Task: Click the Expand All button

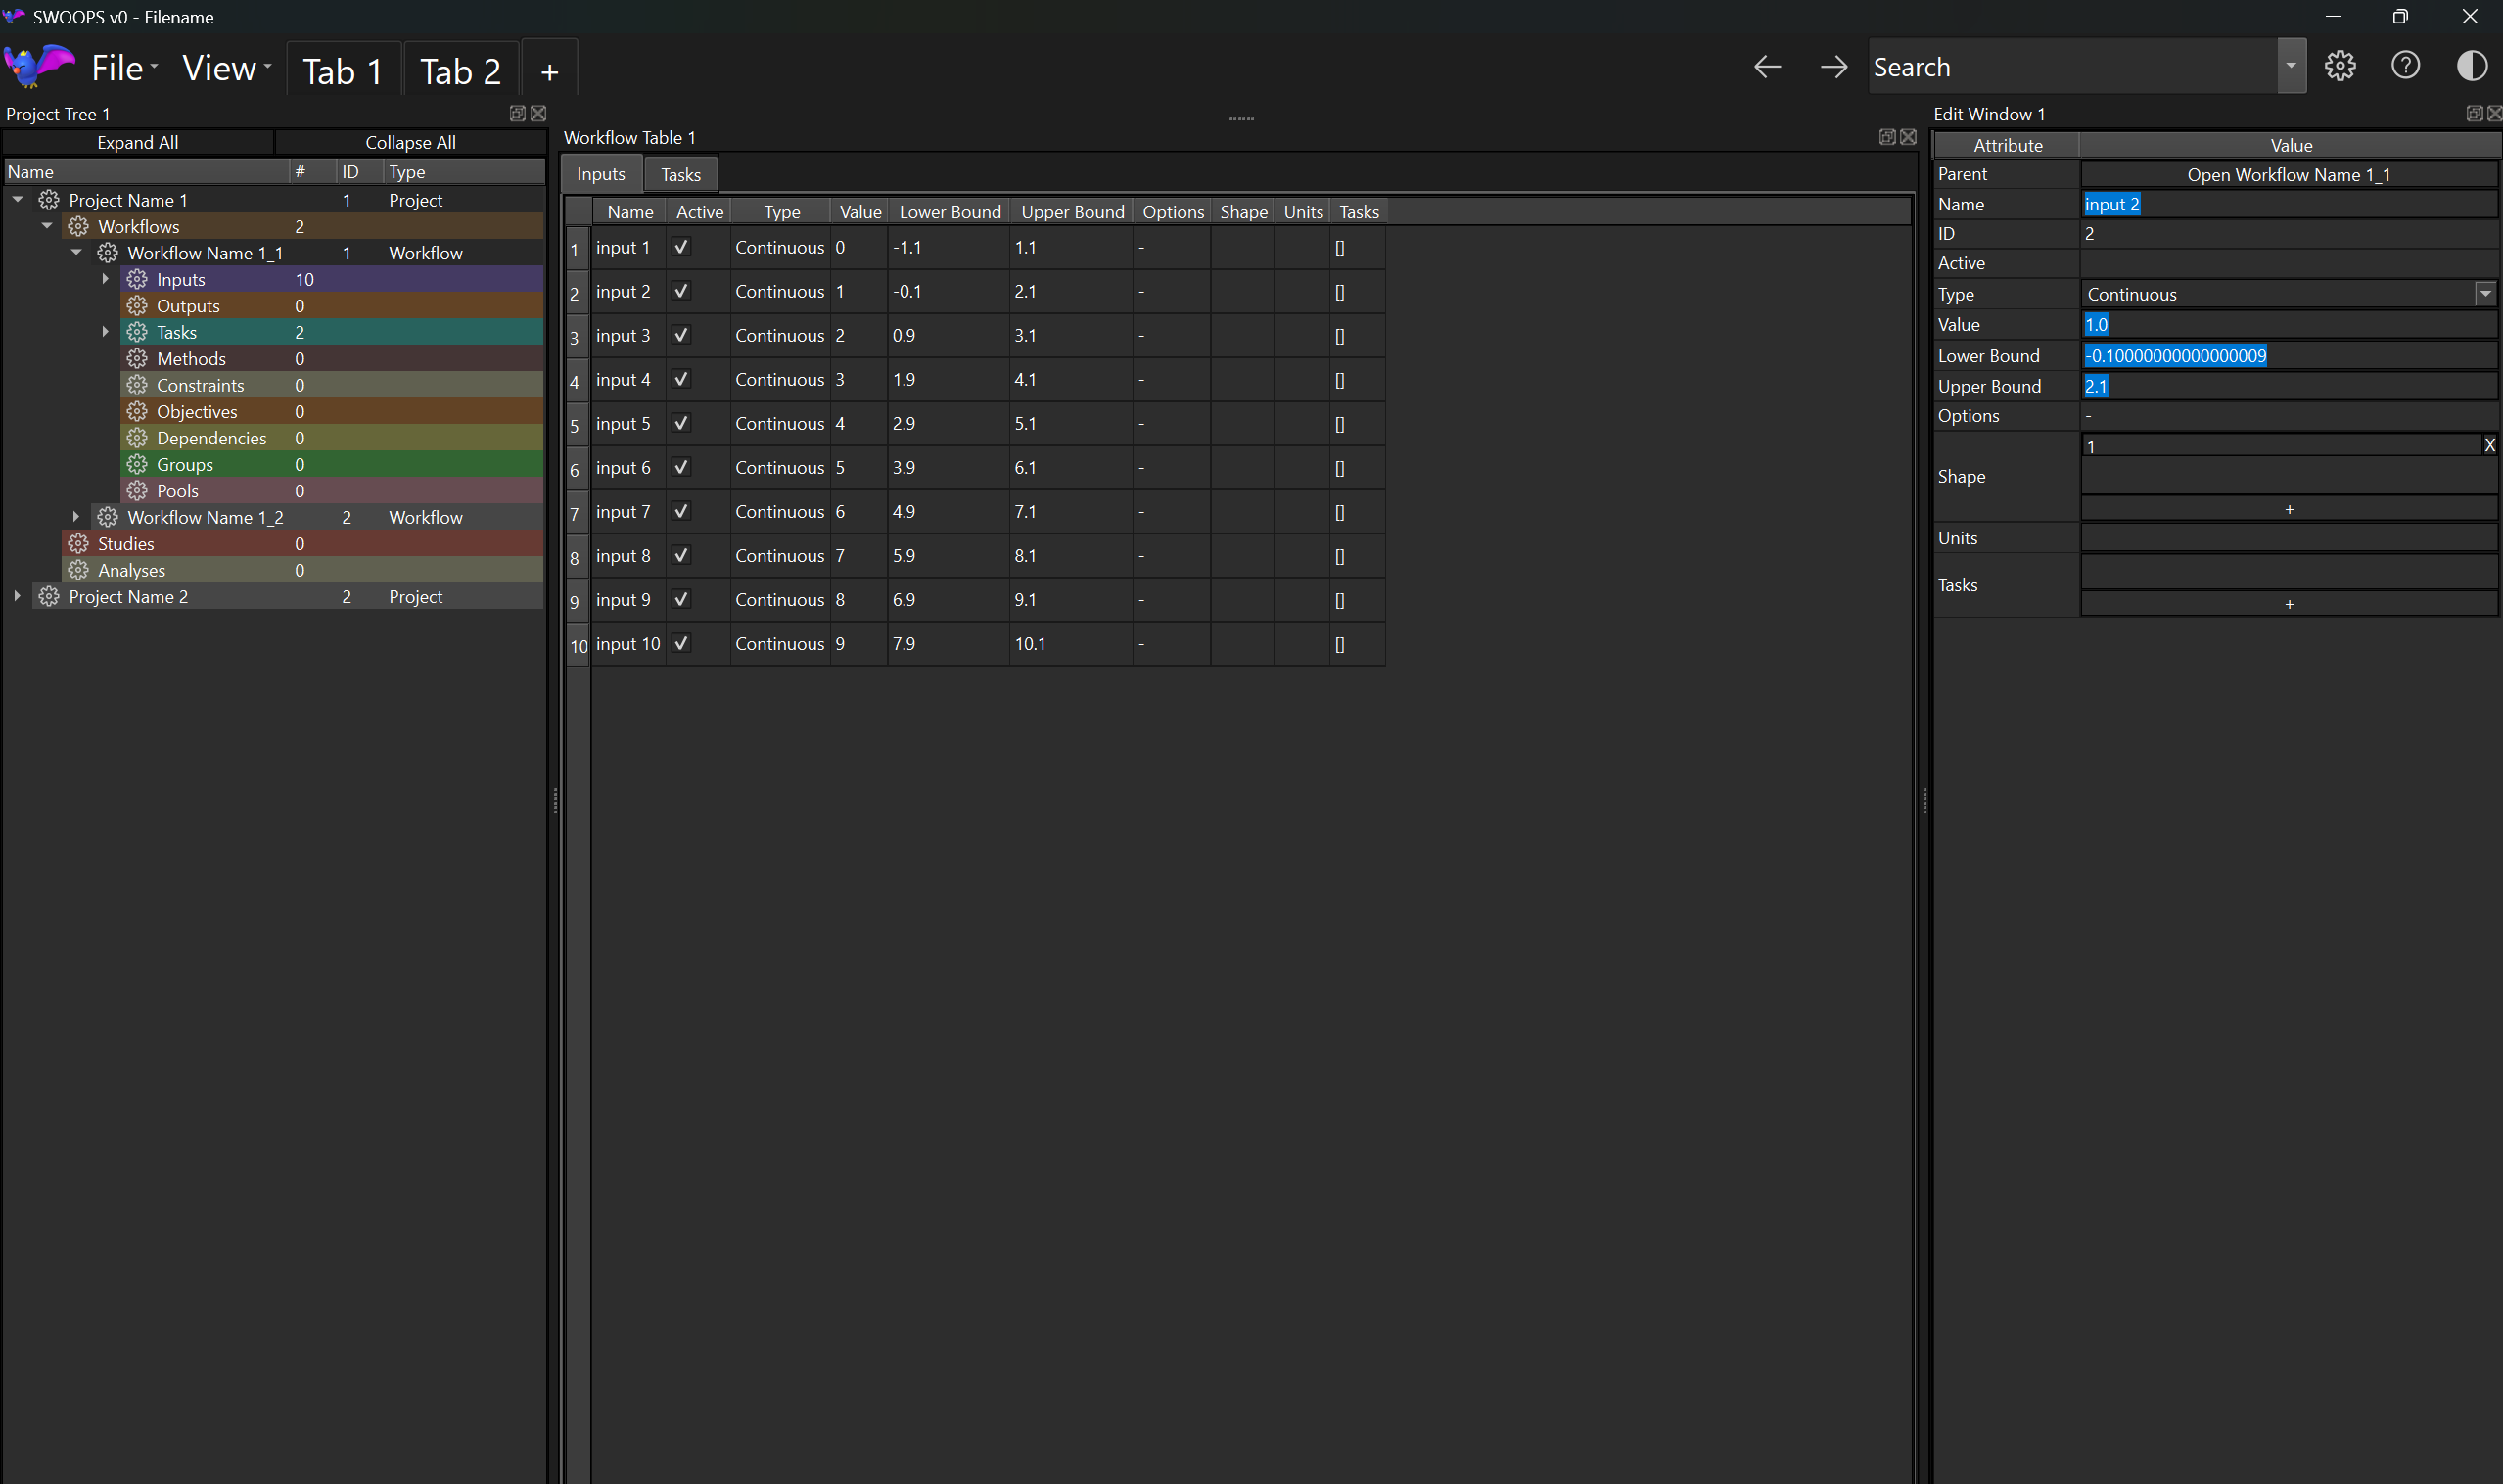Action: click(138, 141)
